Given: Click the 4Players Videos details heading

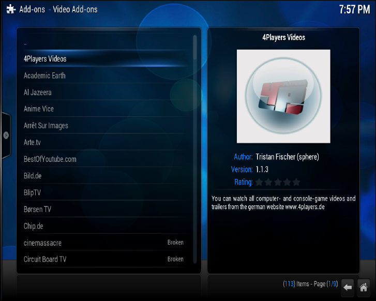Looking at the screenshot, I should click(x=283, y=37).
